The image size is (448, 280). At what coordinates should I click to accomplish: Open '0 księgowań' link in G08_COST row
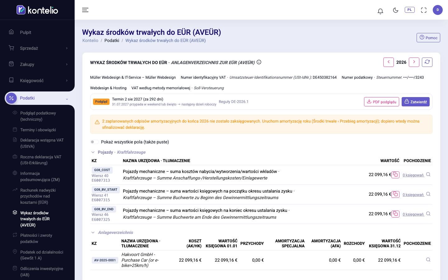(x=413, y=175)
